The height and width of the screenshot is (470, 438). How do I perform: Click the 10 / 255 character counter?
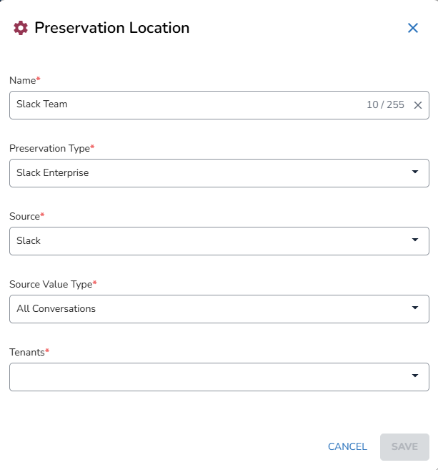point(385,105)
